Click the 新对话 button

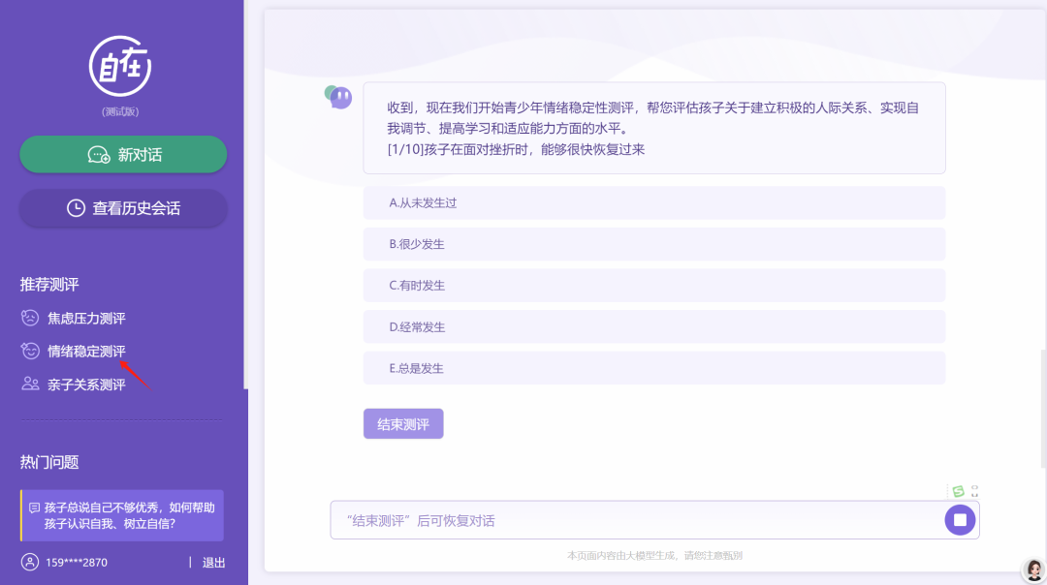123,154
